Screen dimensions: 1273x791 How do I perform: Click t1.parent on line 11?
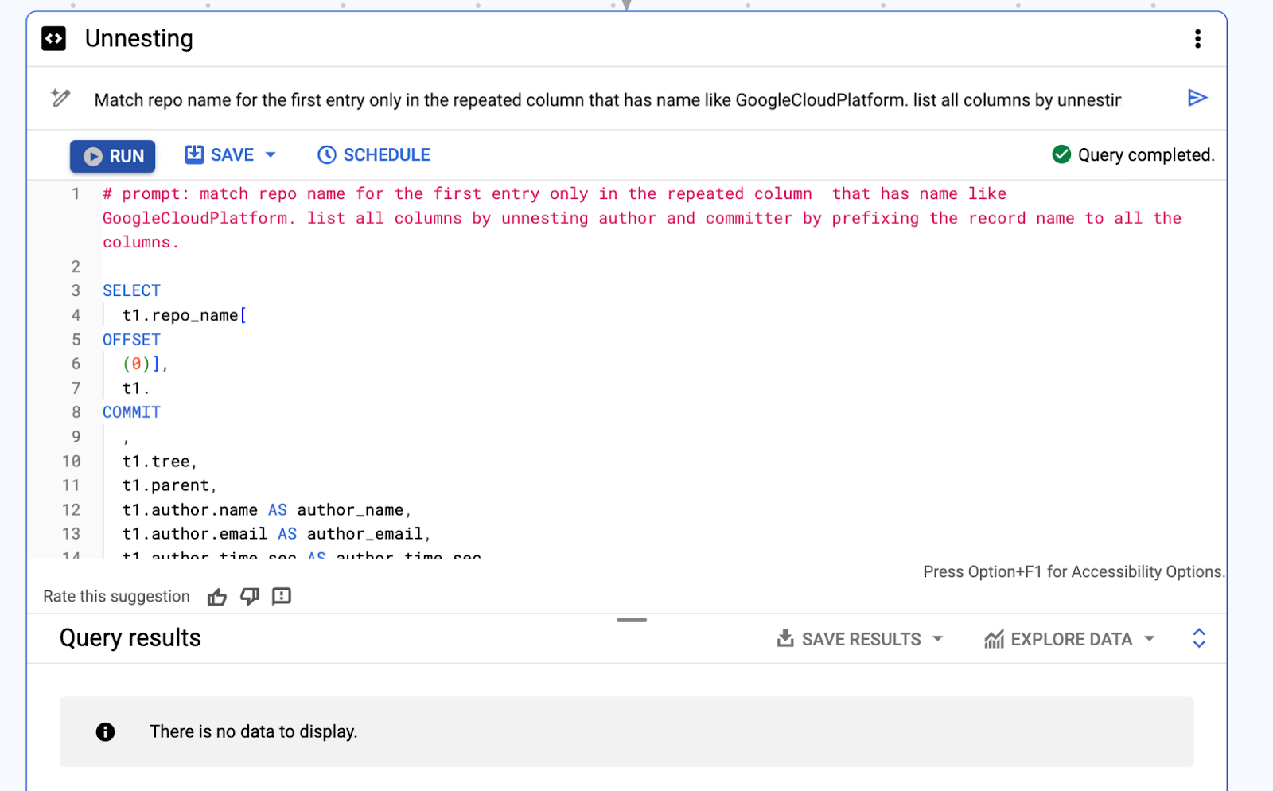tap(165, 485)
